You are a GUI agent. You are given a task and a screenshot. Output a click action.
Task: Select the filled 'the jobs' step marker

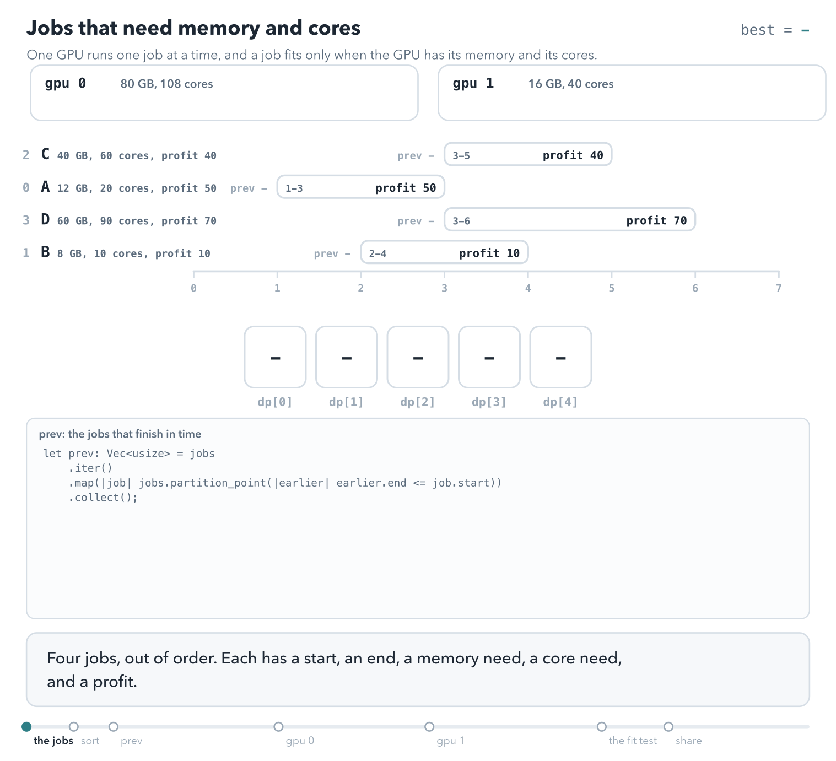click(26, 727)
